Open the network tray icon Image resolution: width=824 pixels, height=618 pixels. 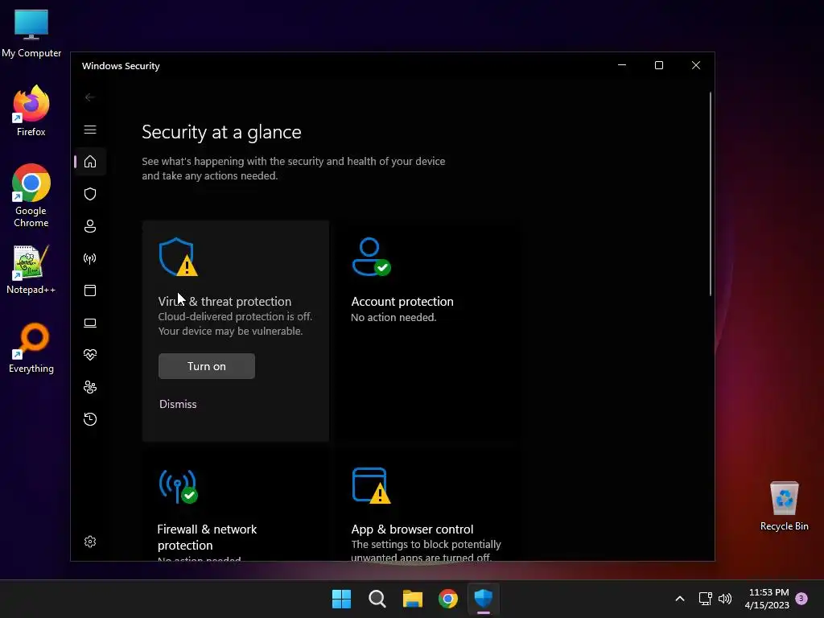[705, 599]
